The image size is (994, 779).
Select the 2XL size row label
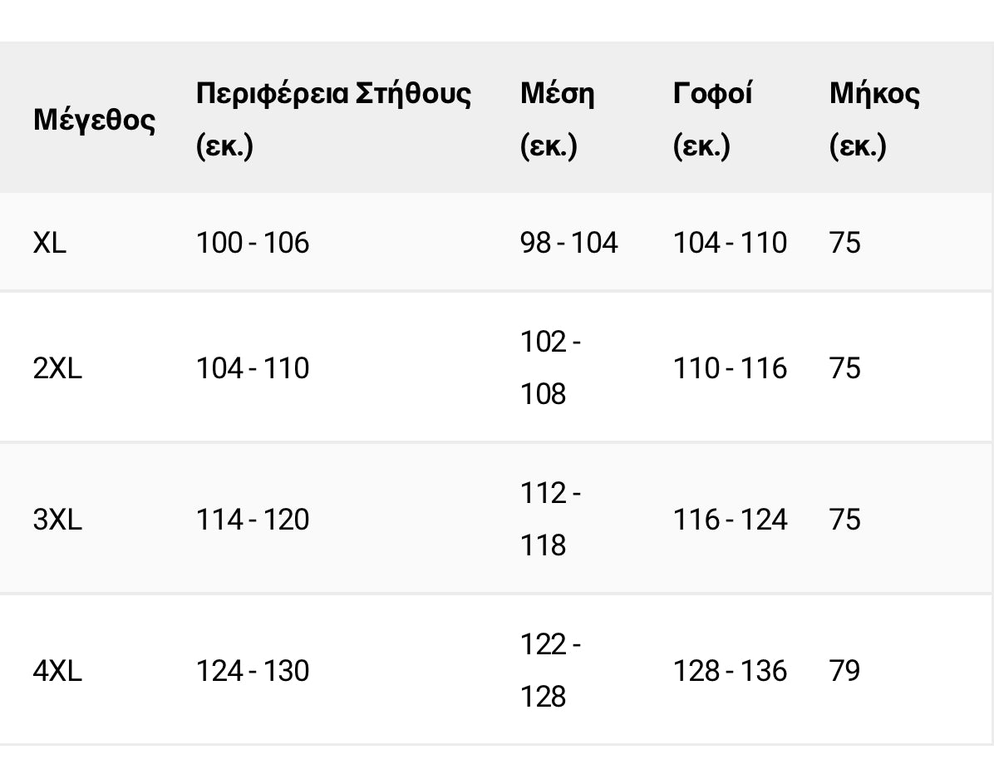57,367
